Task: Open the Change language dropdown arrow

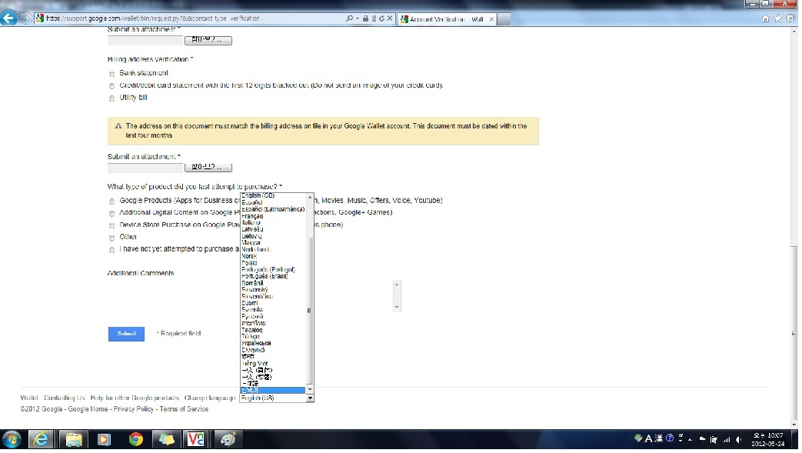Action: click(310, 398)
